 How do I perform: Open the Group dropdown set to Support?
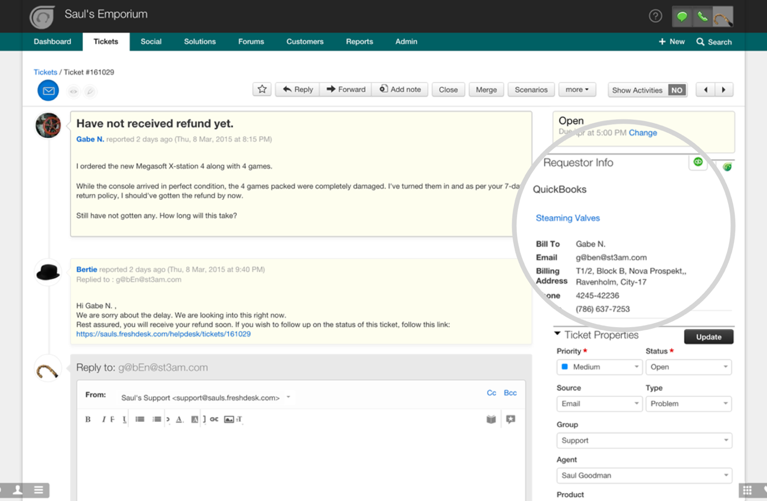644,440
